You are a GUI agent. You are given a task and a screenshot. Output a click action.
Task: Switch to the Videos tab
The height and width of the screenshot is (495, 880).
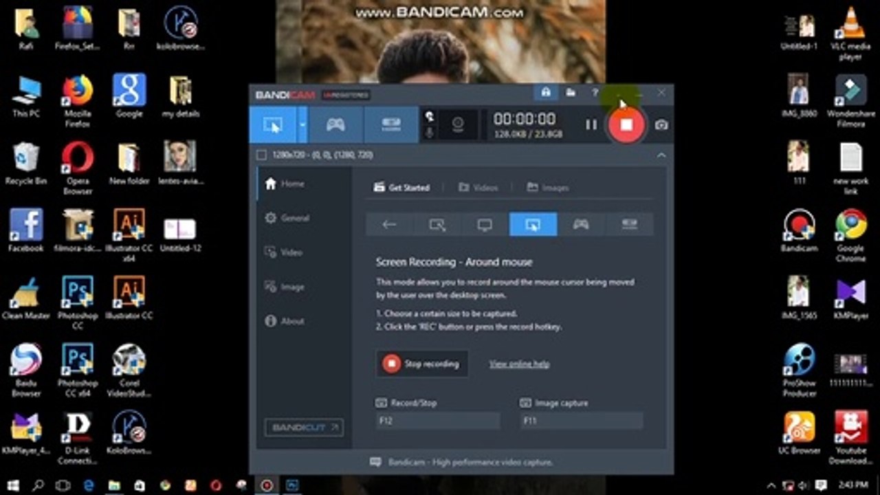click(x=478, y=187)
